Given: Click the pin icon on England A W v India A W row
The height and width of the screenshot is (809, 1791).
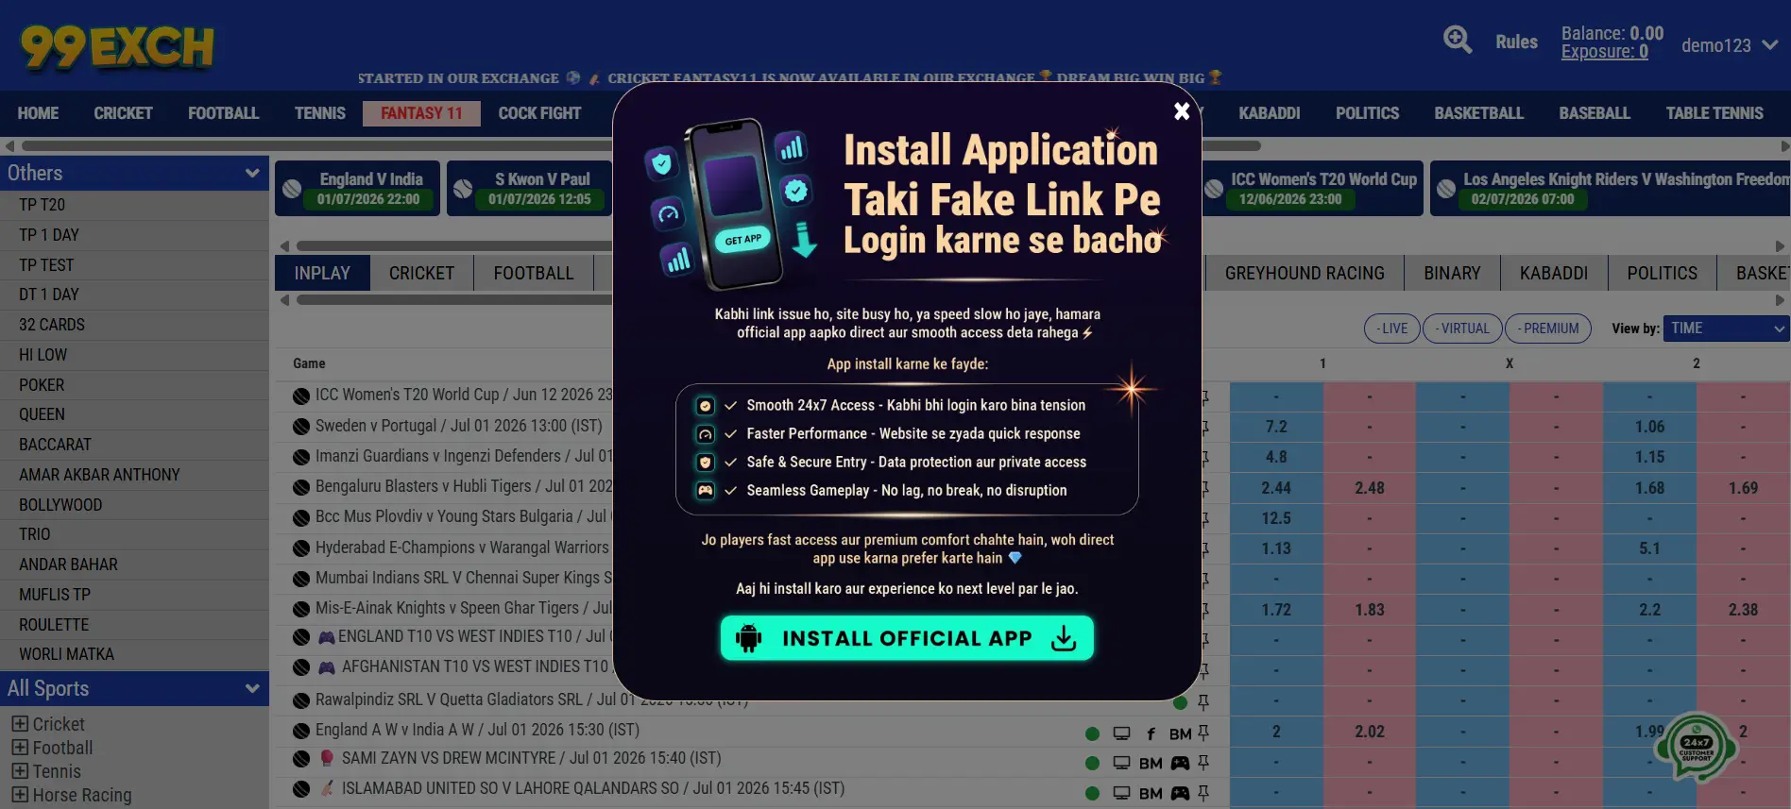Looking at the screenshot, I should 1203,733.
